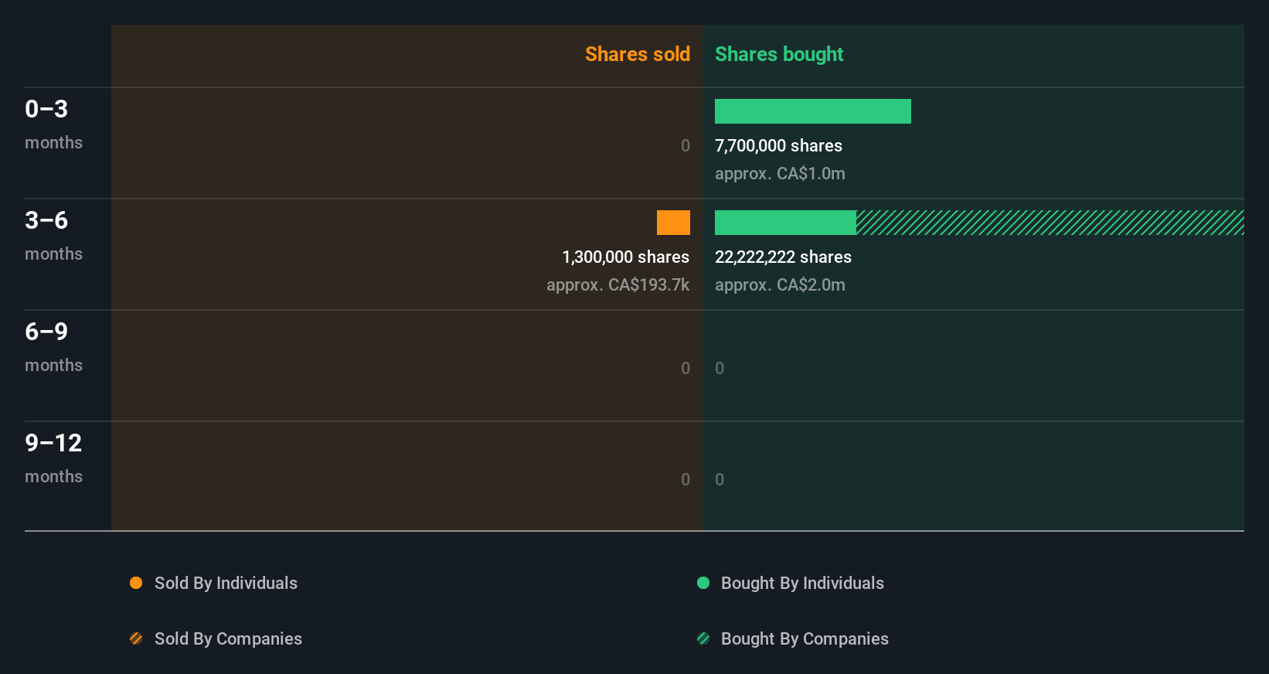Click the orange Sold By Individuals legend dot

point(136,583)
